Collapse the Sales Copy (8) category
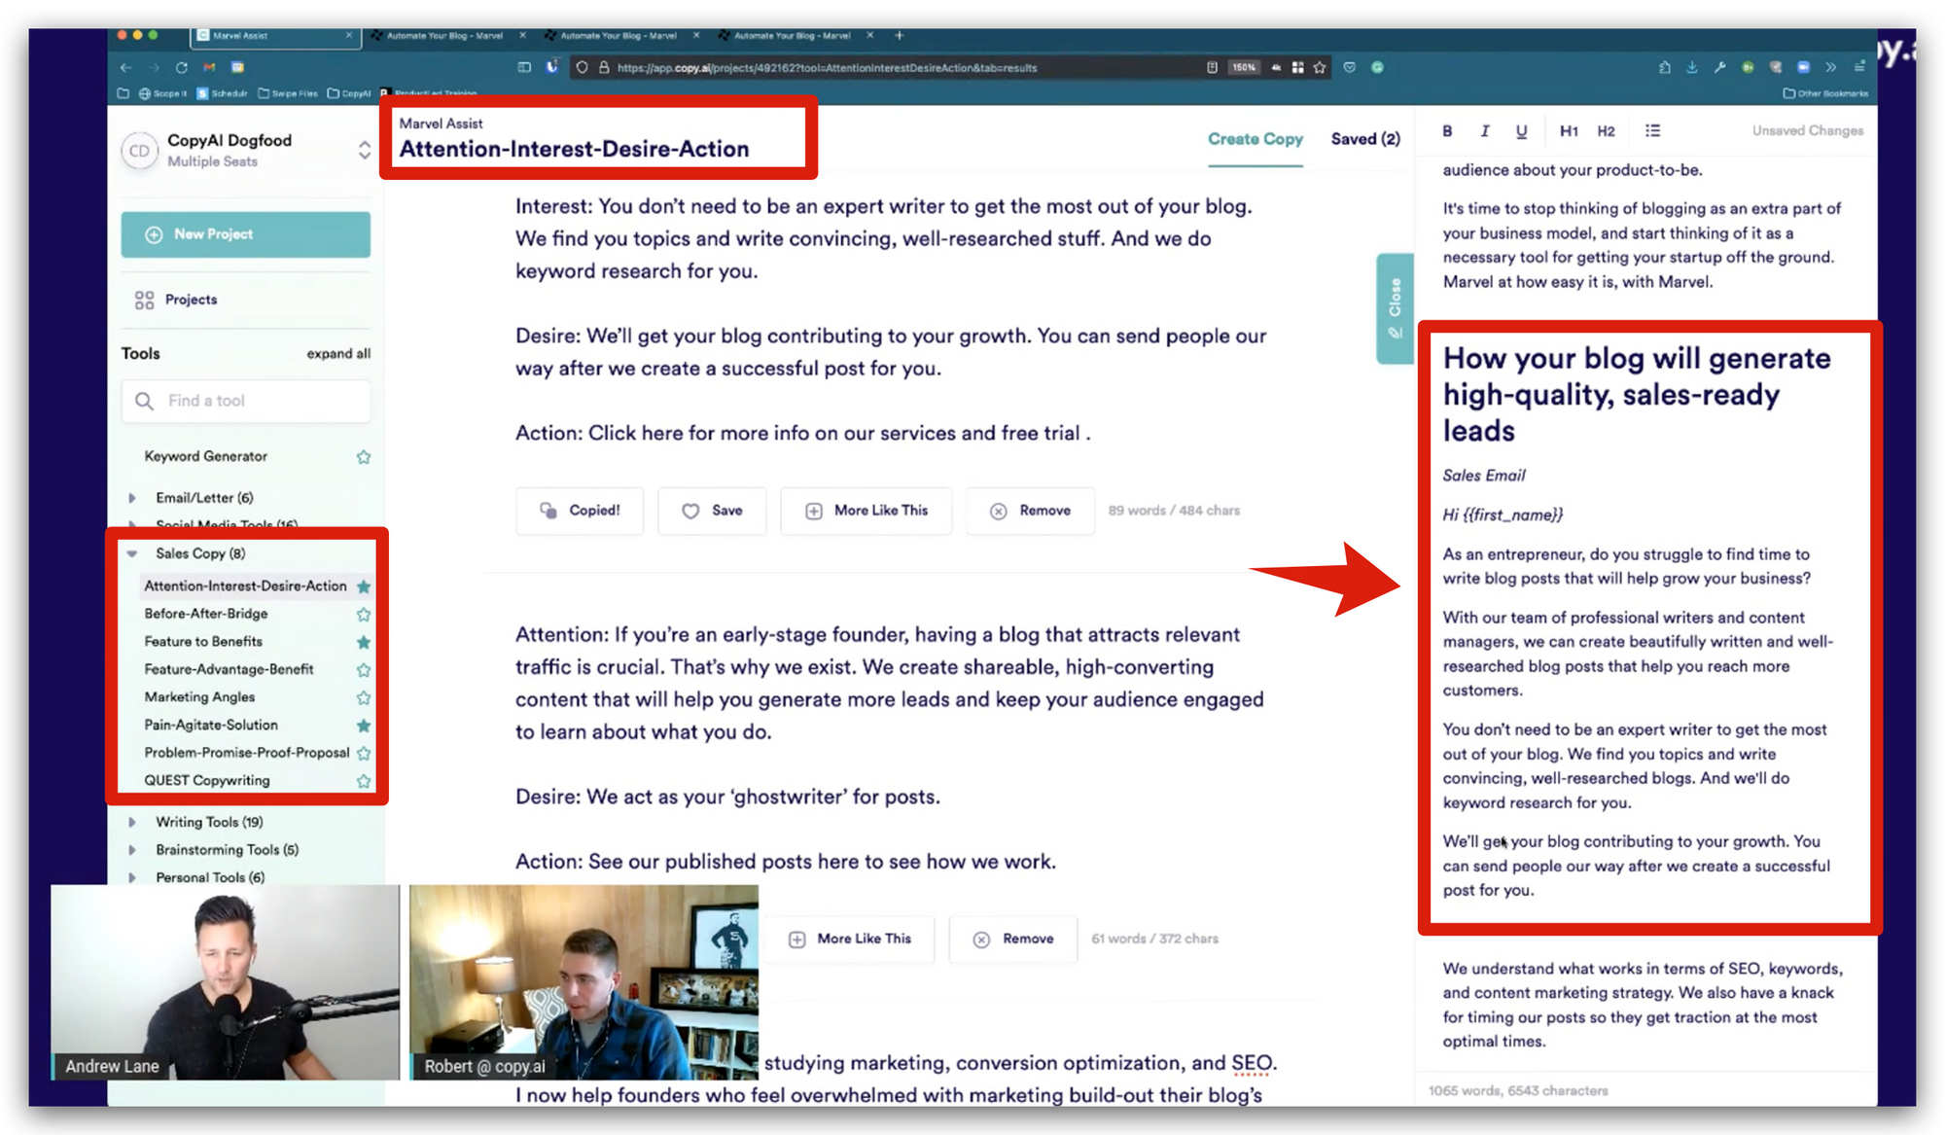The width and height of the screenshot is (1945, 1135). [x=132, y=553]
